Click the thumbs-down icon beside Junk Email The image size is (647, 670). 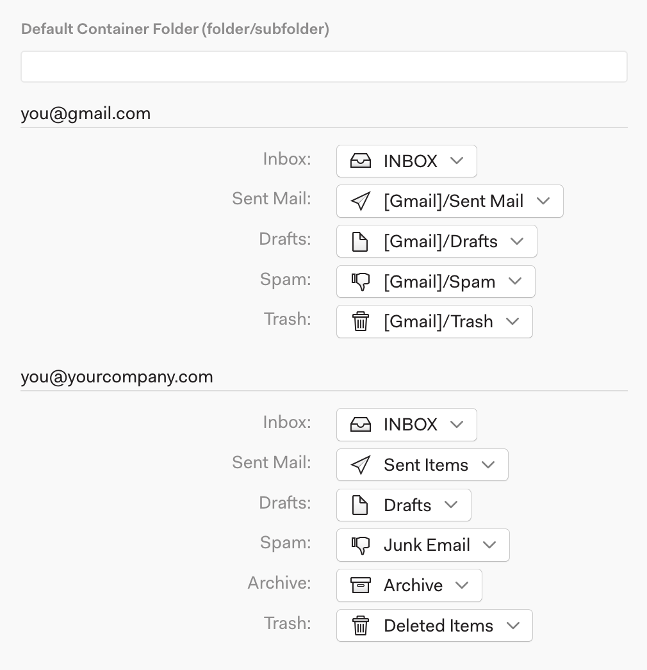point(360,546)
